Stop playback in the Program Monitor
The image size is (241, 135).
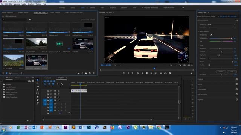[147, 73]
